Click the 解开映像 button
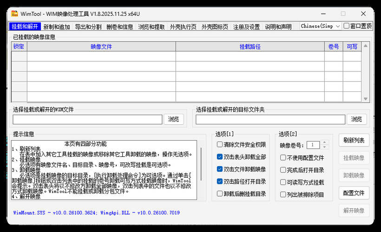 pyautogui.click(x=354, y=211)
